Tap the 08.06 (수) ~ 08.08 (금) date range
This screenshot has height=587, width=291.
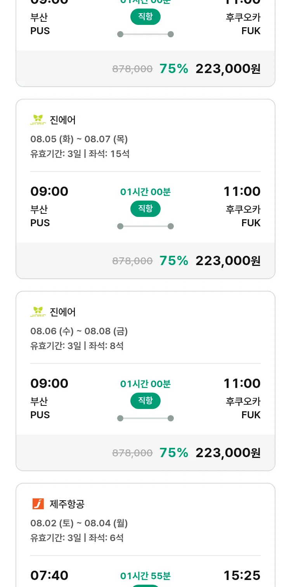[79, 331]
